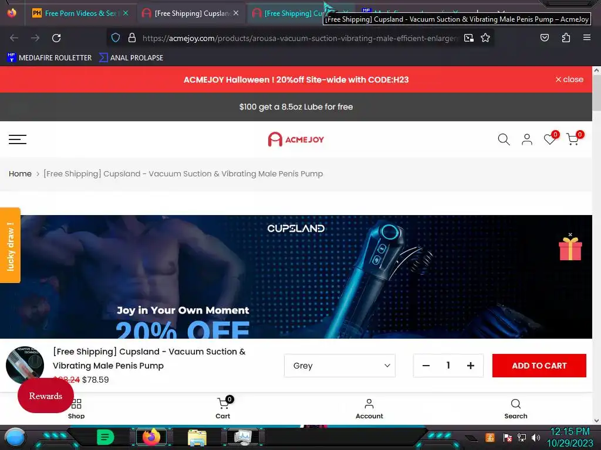Click the page vertical scrollbar thumb

pos(596,93)
